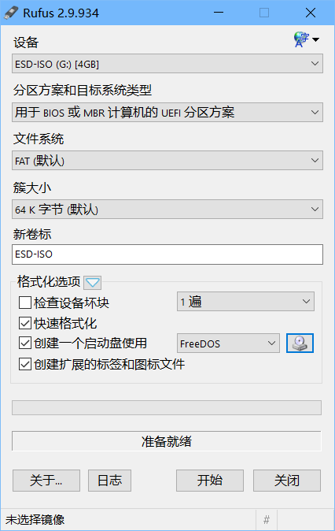This screenshot has height=531, width=335.
Task: Open the FreeDOS boot type dropdown
Action: [228, 343]
